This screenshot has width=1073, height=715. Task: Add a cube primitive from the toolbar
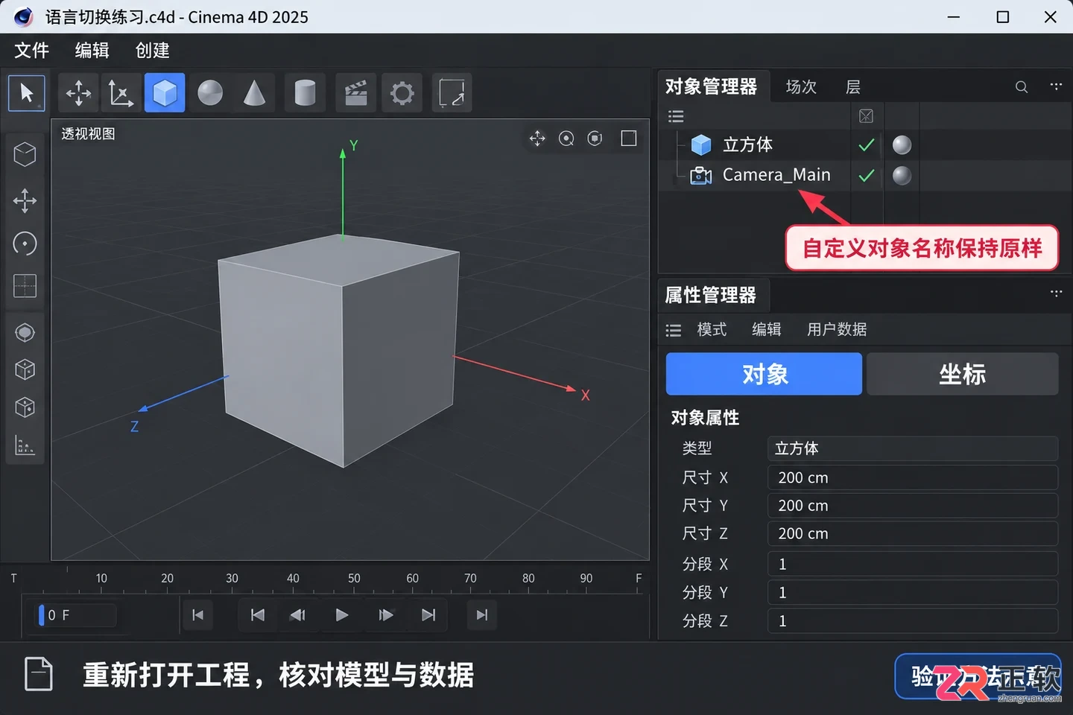pos(165,93)
